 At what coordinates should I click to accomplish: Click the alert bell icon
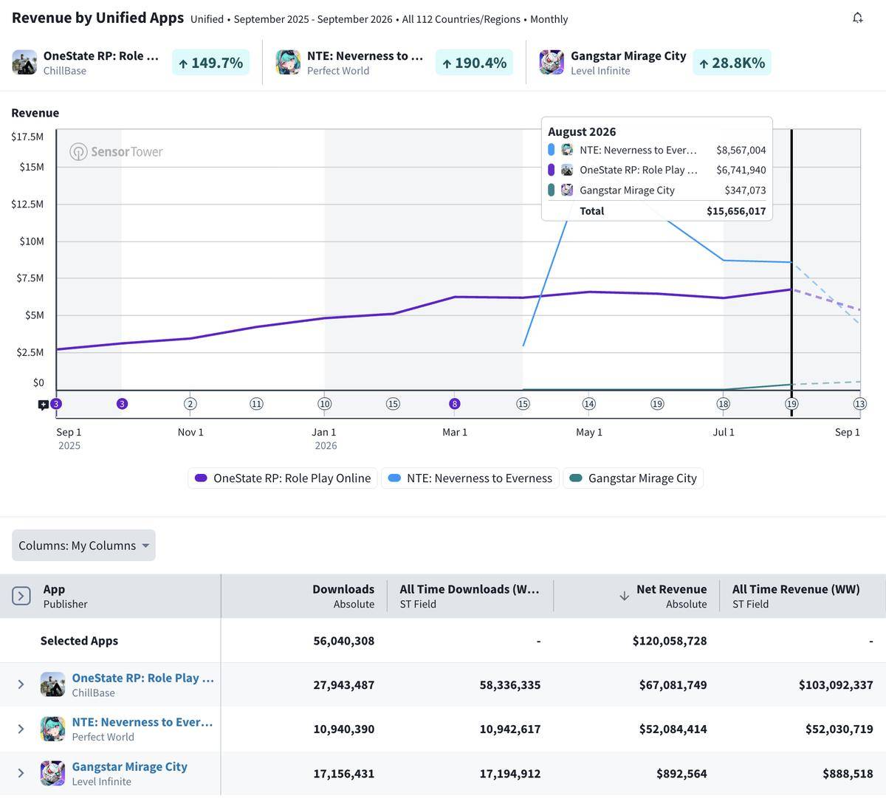point(857,18)
